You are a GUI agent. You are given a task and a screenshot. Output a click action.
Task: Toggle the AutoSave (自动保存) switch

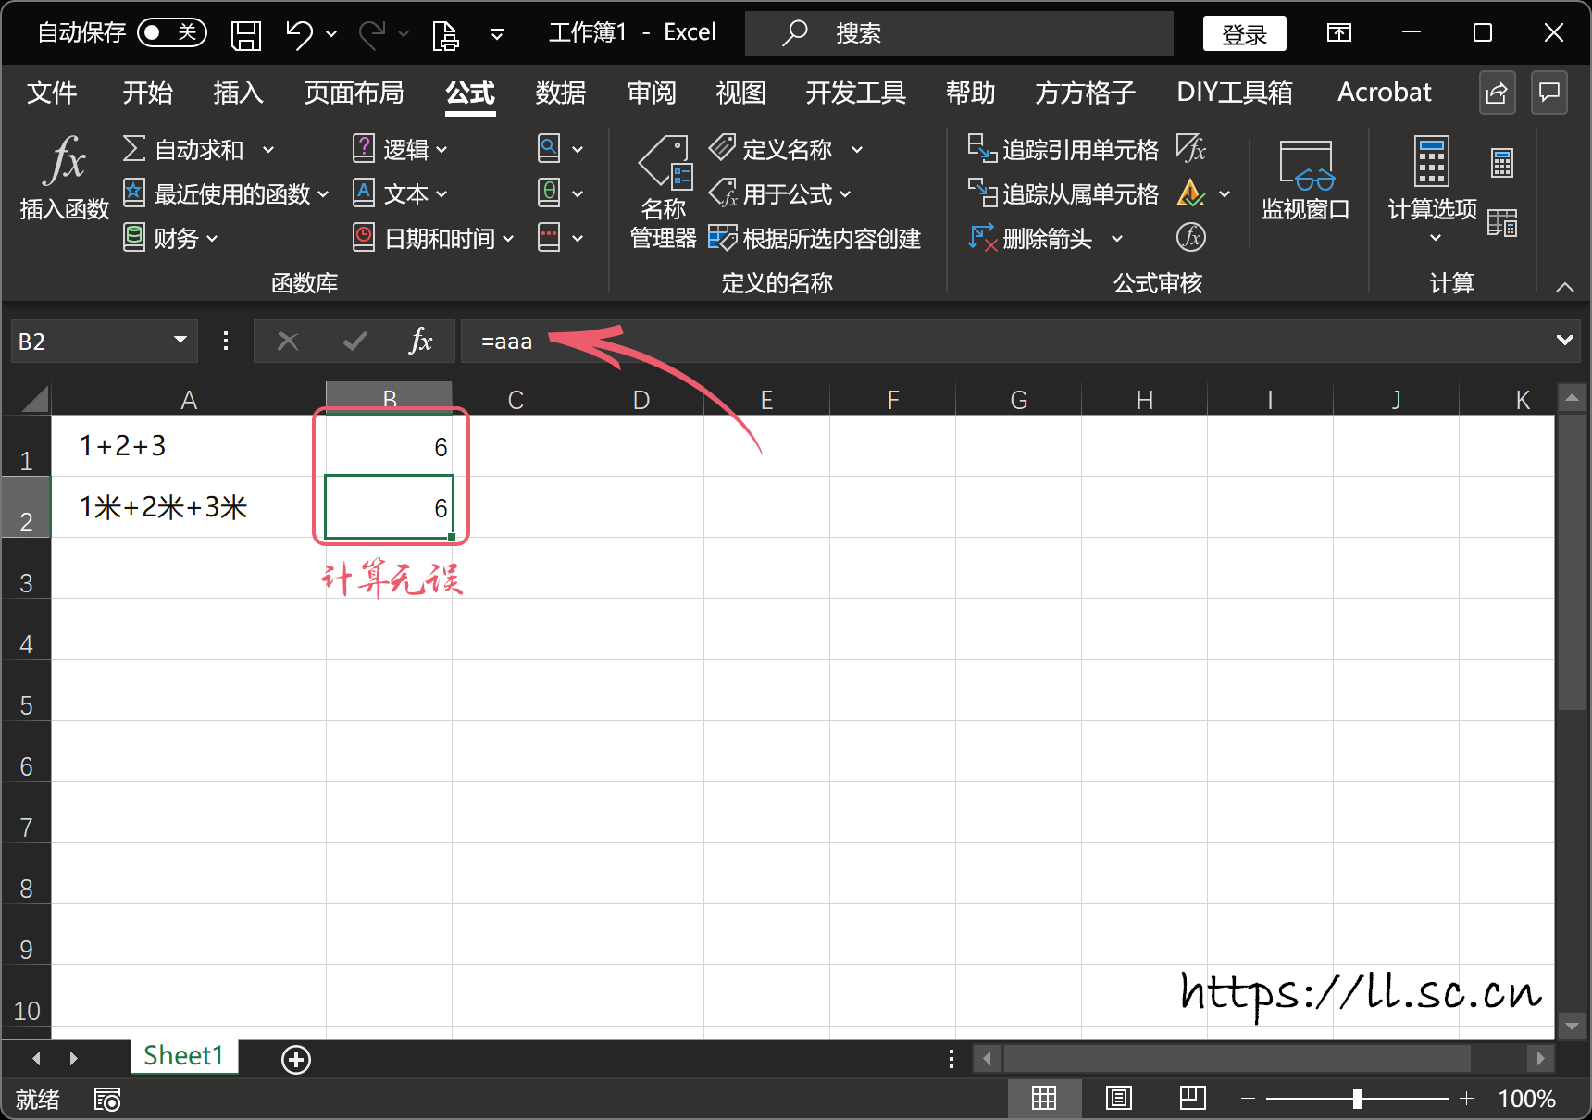tap(171, 33)
